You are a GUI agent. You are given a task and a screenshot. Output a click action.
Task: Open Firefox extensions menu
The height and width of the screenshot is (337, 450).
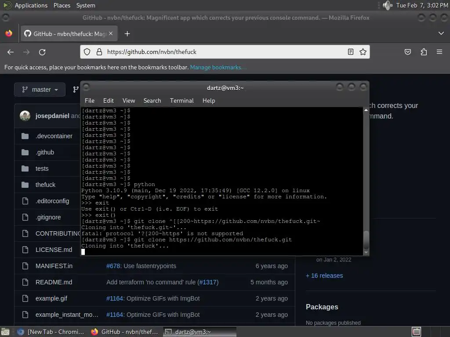coord(424,52)
